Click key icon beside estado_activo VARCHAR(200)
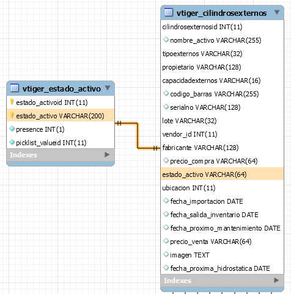 [12, 115]
